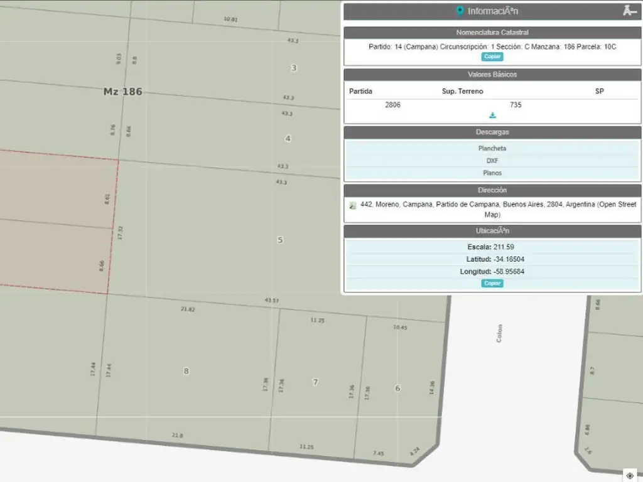
Task: Select parcel 4 on the map
Action: point(288,139)
